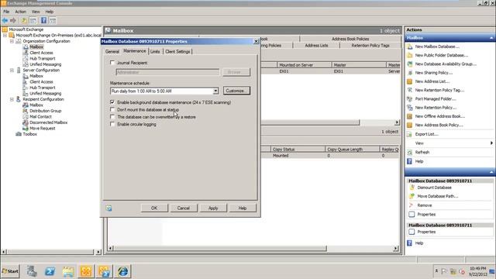
Task: Select the Toolbox tree node
Action: click(29, 134)
